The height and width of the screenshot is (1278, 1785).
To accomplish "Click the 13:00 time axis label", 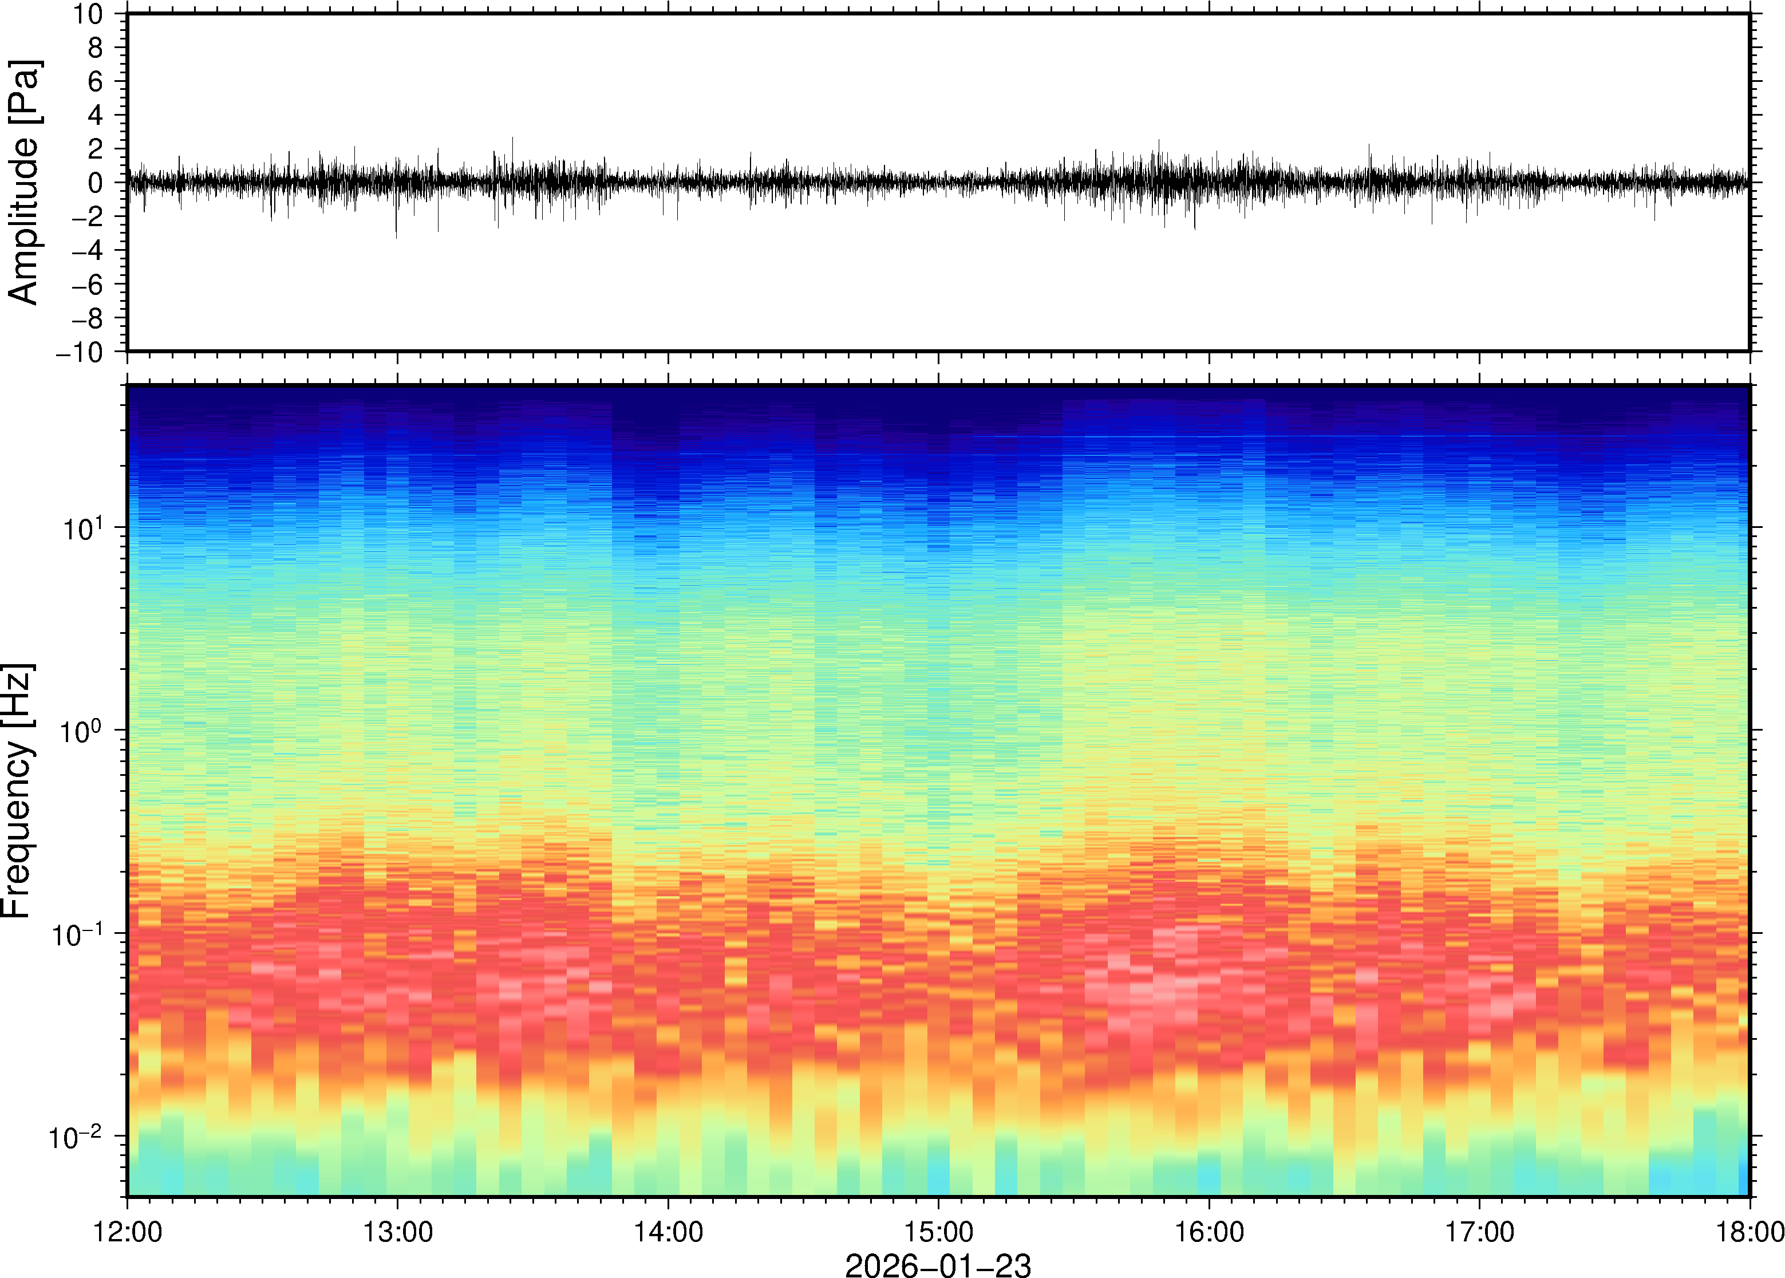I will [x=397, y=1232].
